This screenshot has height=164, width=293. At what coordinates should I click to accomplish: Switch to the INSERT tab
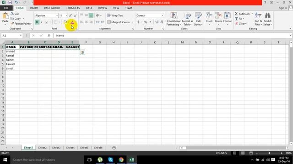click(34, 8)
